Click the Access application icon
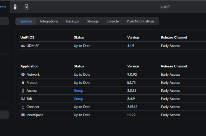The width and height of the screenshot is (206, 136). click(x=23, y=91)
